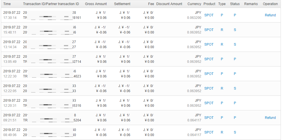Click the Currency column header
Image resolution: width=282 pixels, height=140 pixels.
point(194,4)
